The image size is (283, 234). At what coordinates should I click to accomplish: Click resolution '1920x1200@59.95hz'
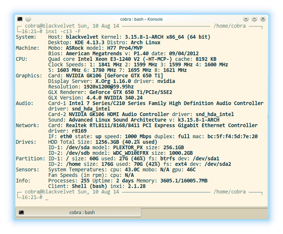coord(108,87)
